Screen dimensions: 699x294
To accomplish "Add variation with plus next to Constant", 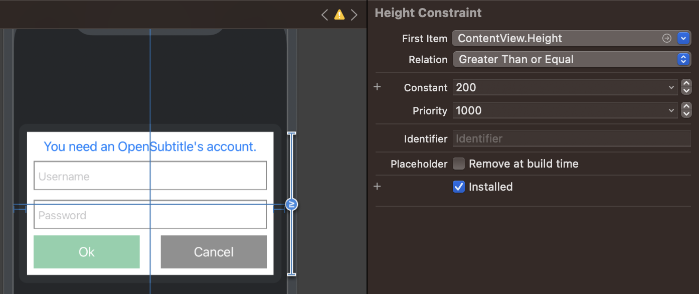I will (x=378, y=87).
